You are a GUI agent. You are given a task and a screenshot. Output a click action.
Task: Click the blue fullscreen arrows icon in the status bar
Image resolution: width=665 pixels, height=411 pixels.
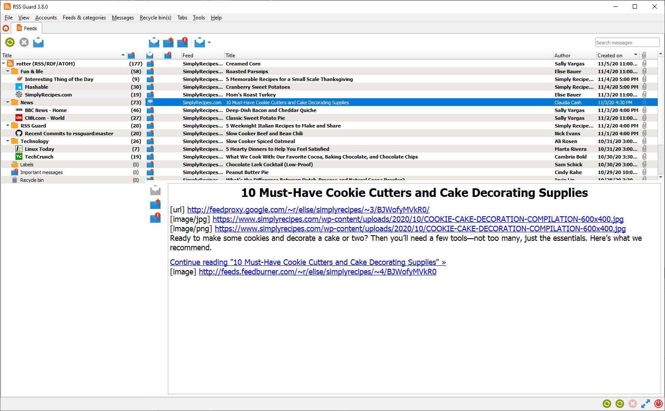[645, 404]
